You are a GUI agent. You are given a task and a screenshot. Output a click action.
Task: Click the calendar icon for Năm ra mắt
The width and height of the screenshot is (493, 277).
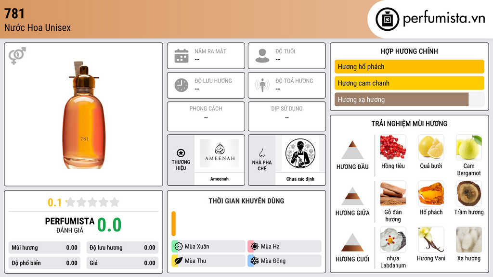(x=182, y=56)
